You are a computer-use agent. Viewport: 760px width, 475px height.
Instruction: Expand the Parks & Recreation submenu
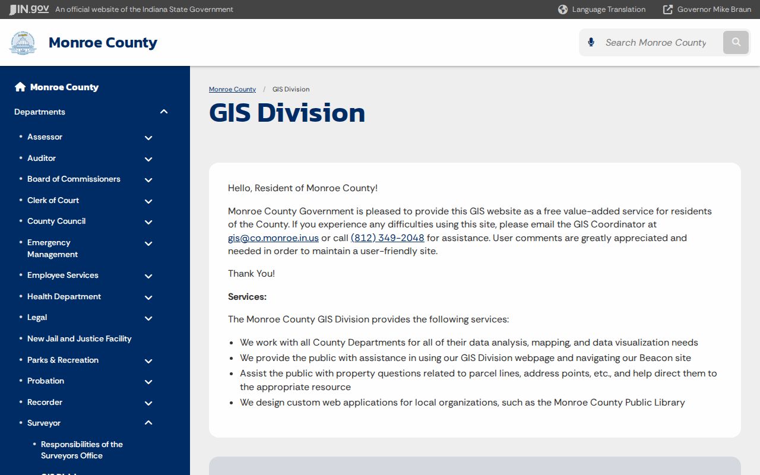point(148,360)
